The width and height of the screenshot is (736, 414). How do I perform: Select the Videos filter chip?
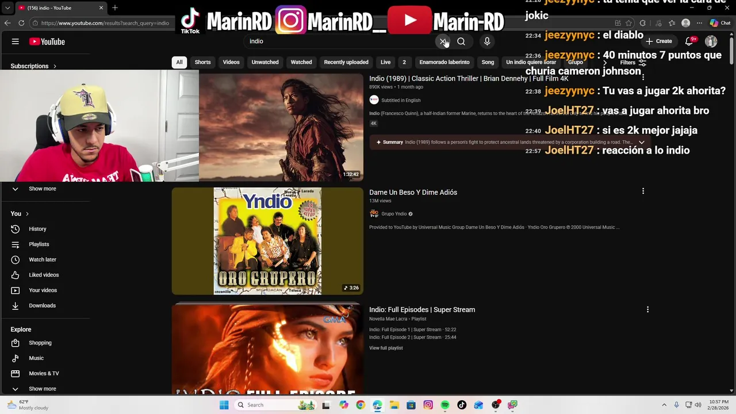[x=231, y=62]
